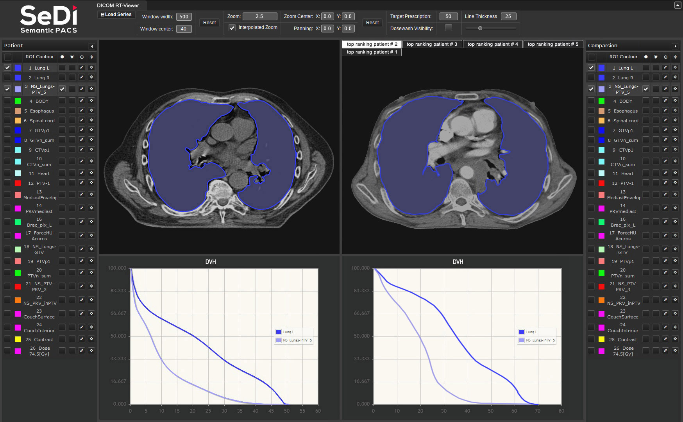Reset the window width and center
The width and height of the screenshot is (683, 422).
(x=209, y=23)
